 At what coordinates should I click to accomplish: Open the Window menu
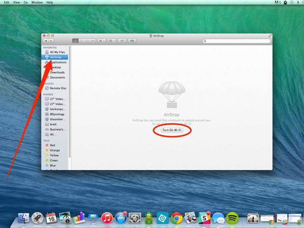pyautogui.click(x=37, y=3)
